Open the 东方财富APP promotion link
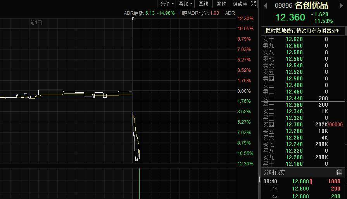 [x=302, y=31]
